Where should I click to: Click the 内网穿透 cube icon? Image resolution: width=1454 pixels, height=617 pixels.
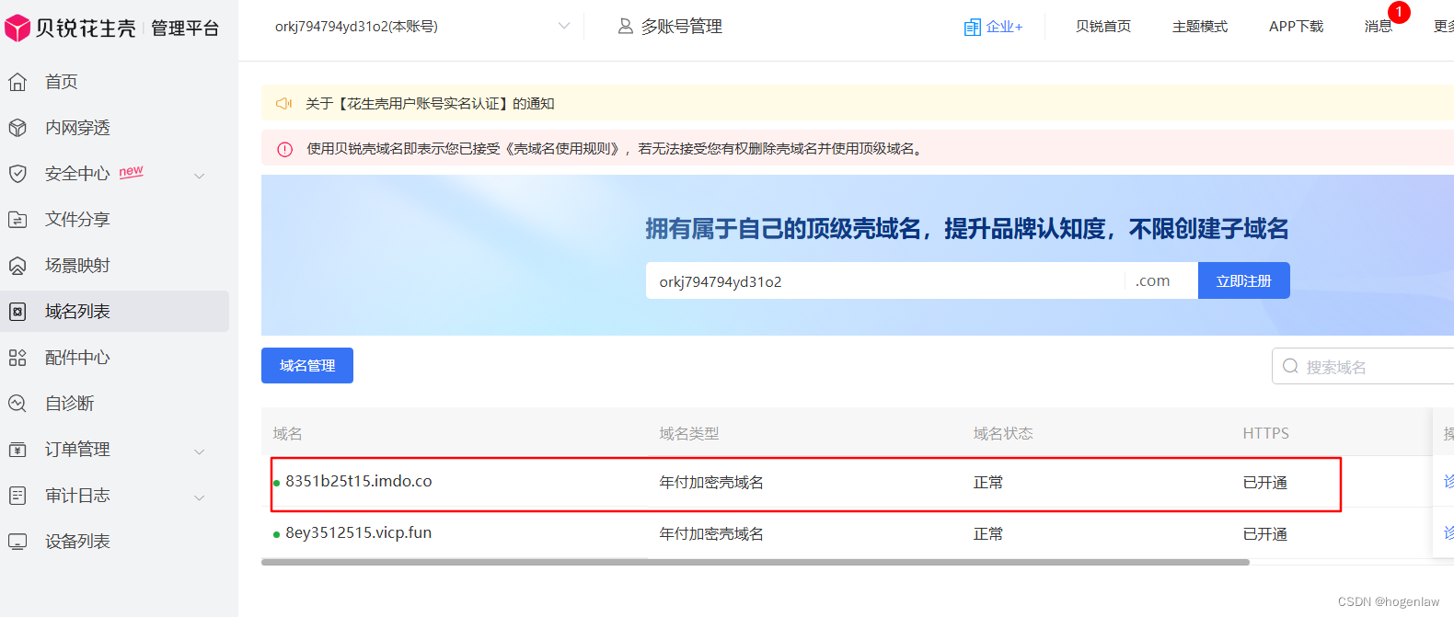(x=17, y=128)
